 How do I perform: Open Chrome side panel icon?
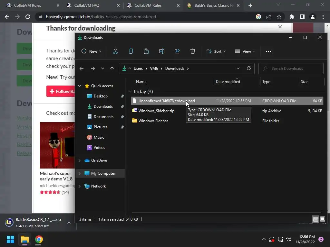coord(302,17)
